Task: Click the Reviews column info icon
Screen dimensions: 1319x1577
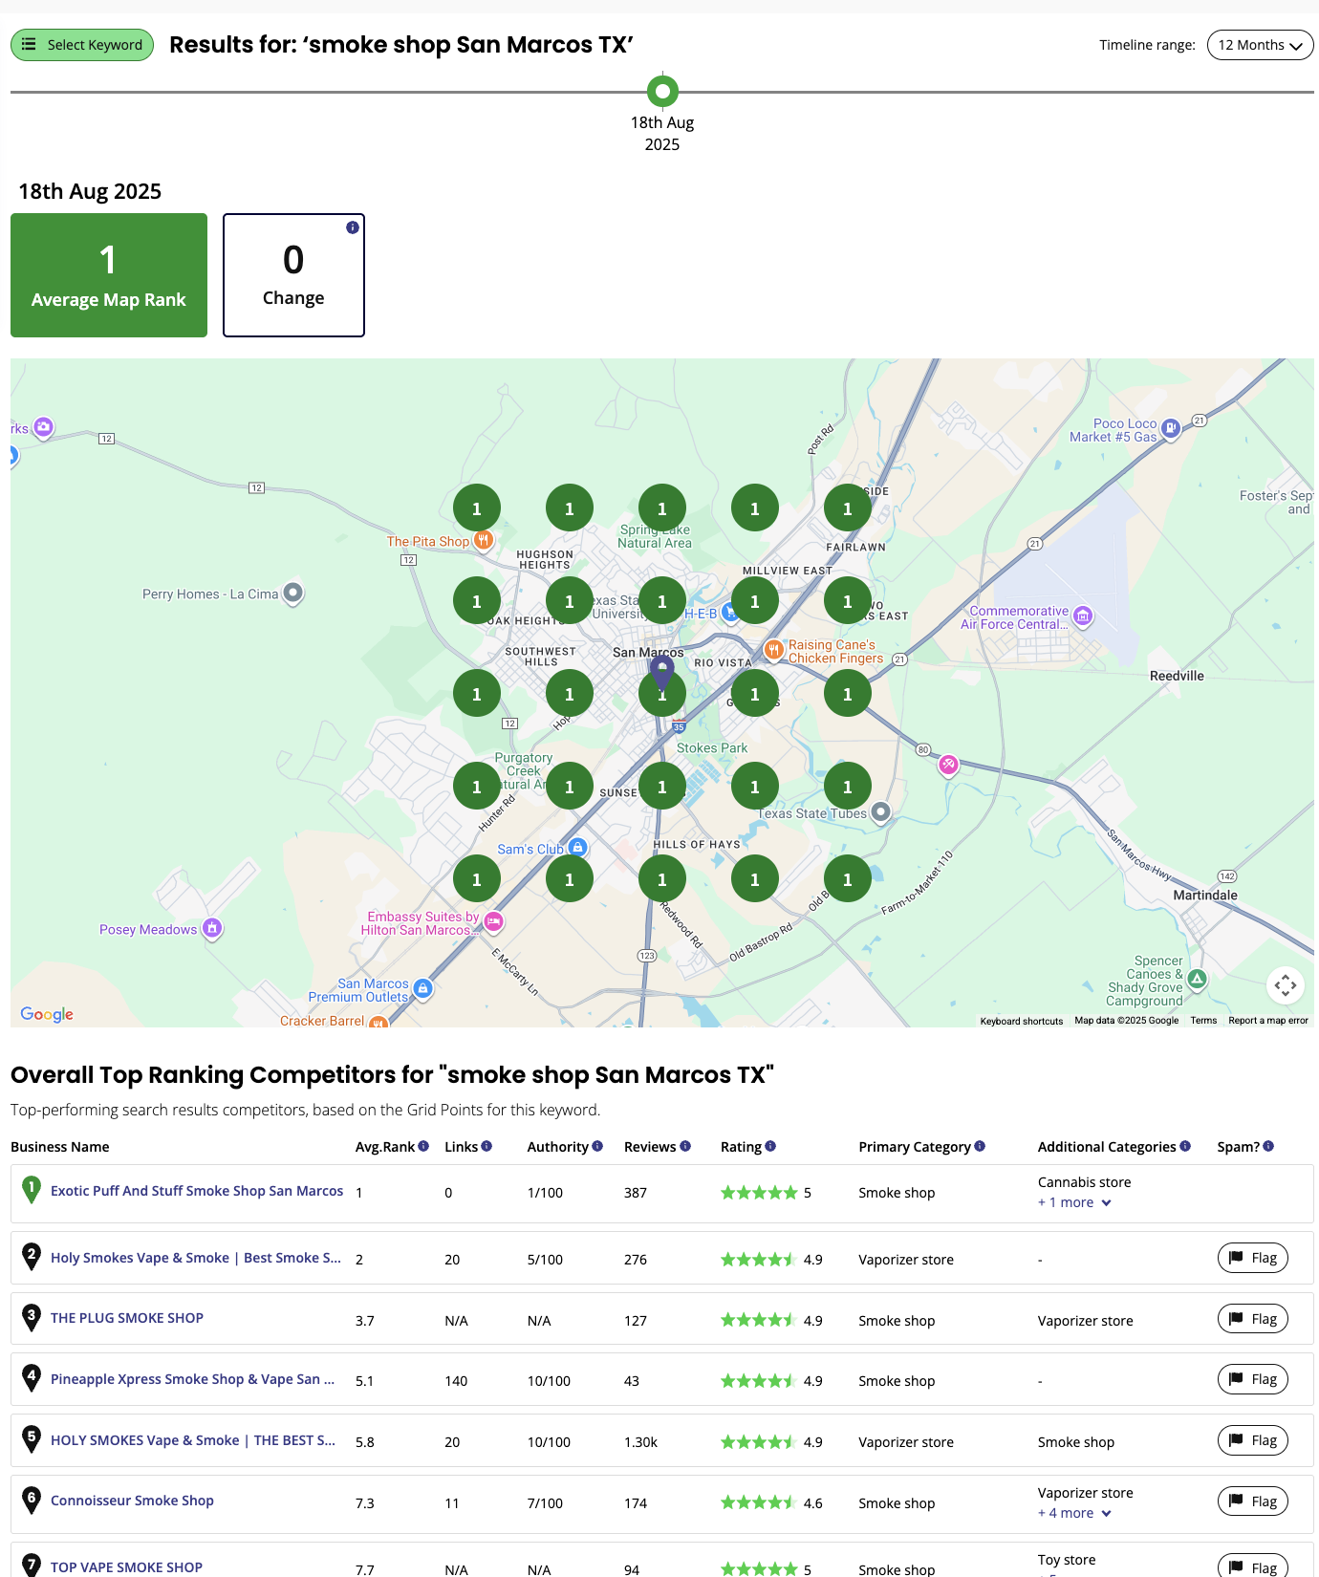Action: tap(685, 1146)
